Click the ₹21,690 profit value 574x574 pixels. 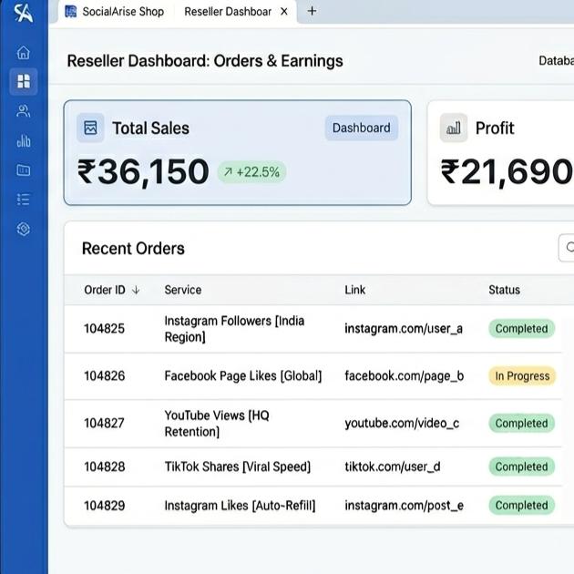507,171
